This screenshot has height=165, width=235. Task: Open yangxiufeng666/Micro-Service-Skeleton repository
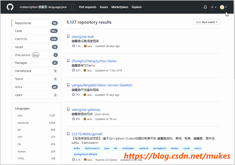pos(102,85)
